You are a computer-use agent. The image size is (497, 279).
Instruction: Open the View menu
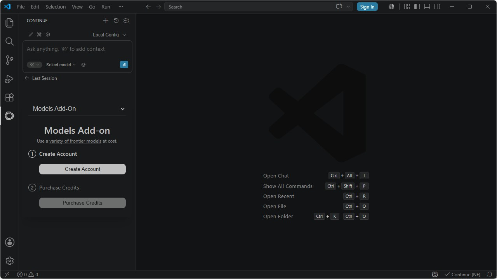(x=77, y=7)
